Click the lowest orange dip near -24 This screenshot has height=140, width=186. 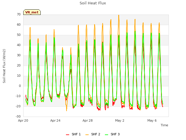(67, 111)
